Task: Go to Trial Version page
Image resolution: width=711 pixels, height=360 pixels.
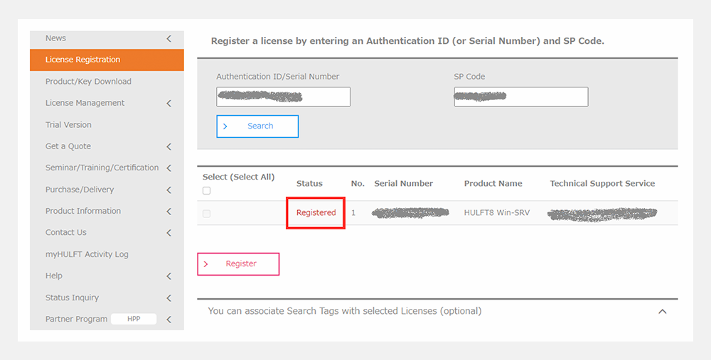Action: [x=68, y=125]
